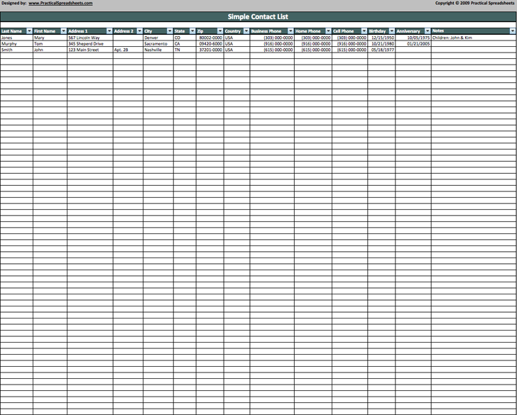This screenshot has width=517, height=415.
Task: Select Home Phone (916) 000-0000 cell
Action: 313,44
